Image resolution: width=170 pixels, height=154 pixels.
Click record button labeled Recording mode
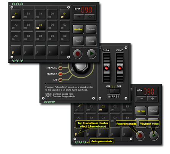[x=140, y=135]
